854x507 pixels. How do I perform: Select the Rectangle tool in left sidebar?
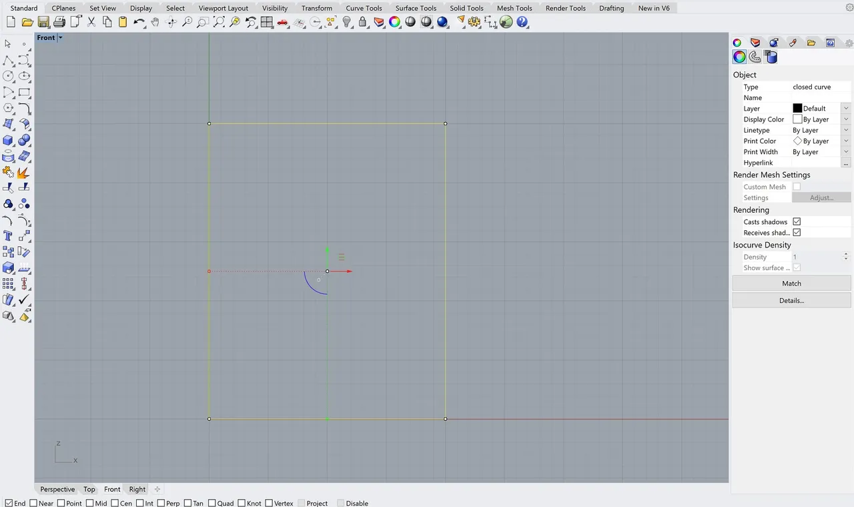pos(24,92)
